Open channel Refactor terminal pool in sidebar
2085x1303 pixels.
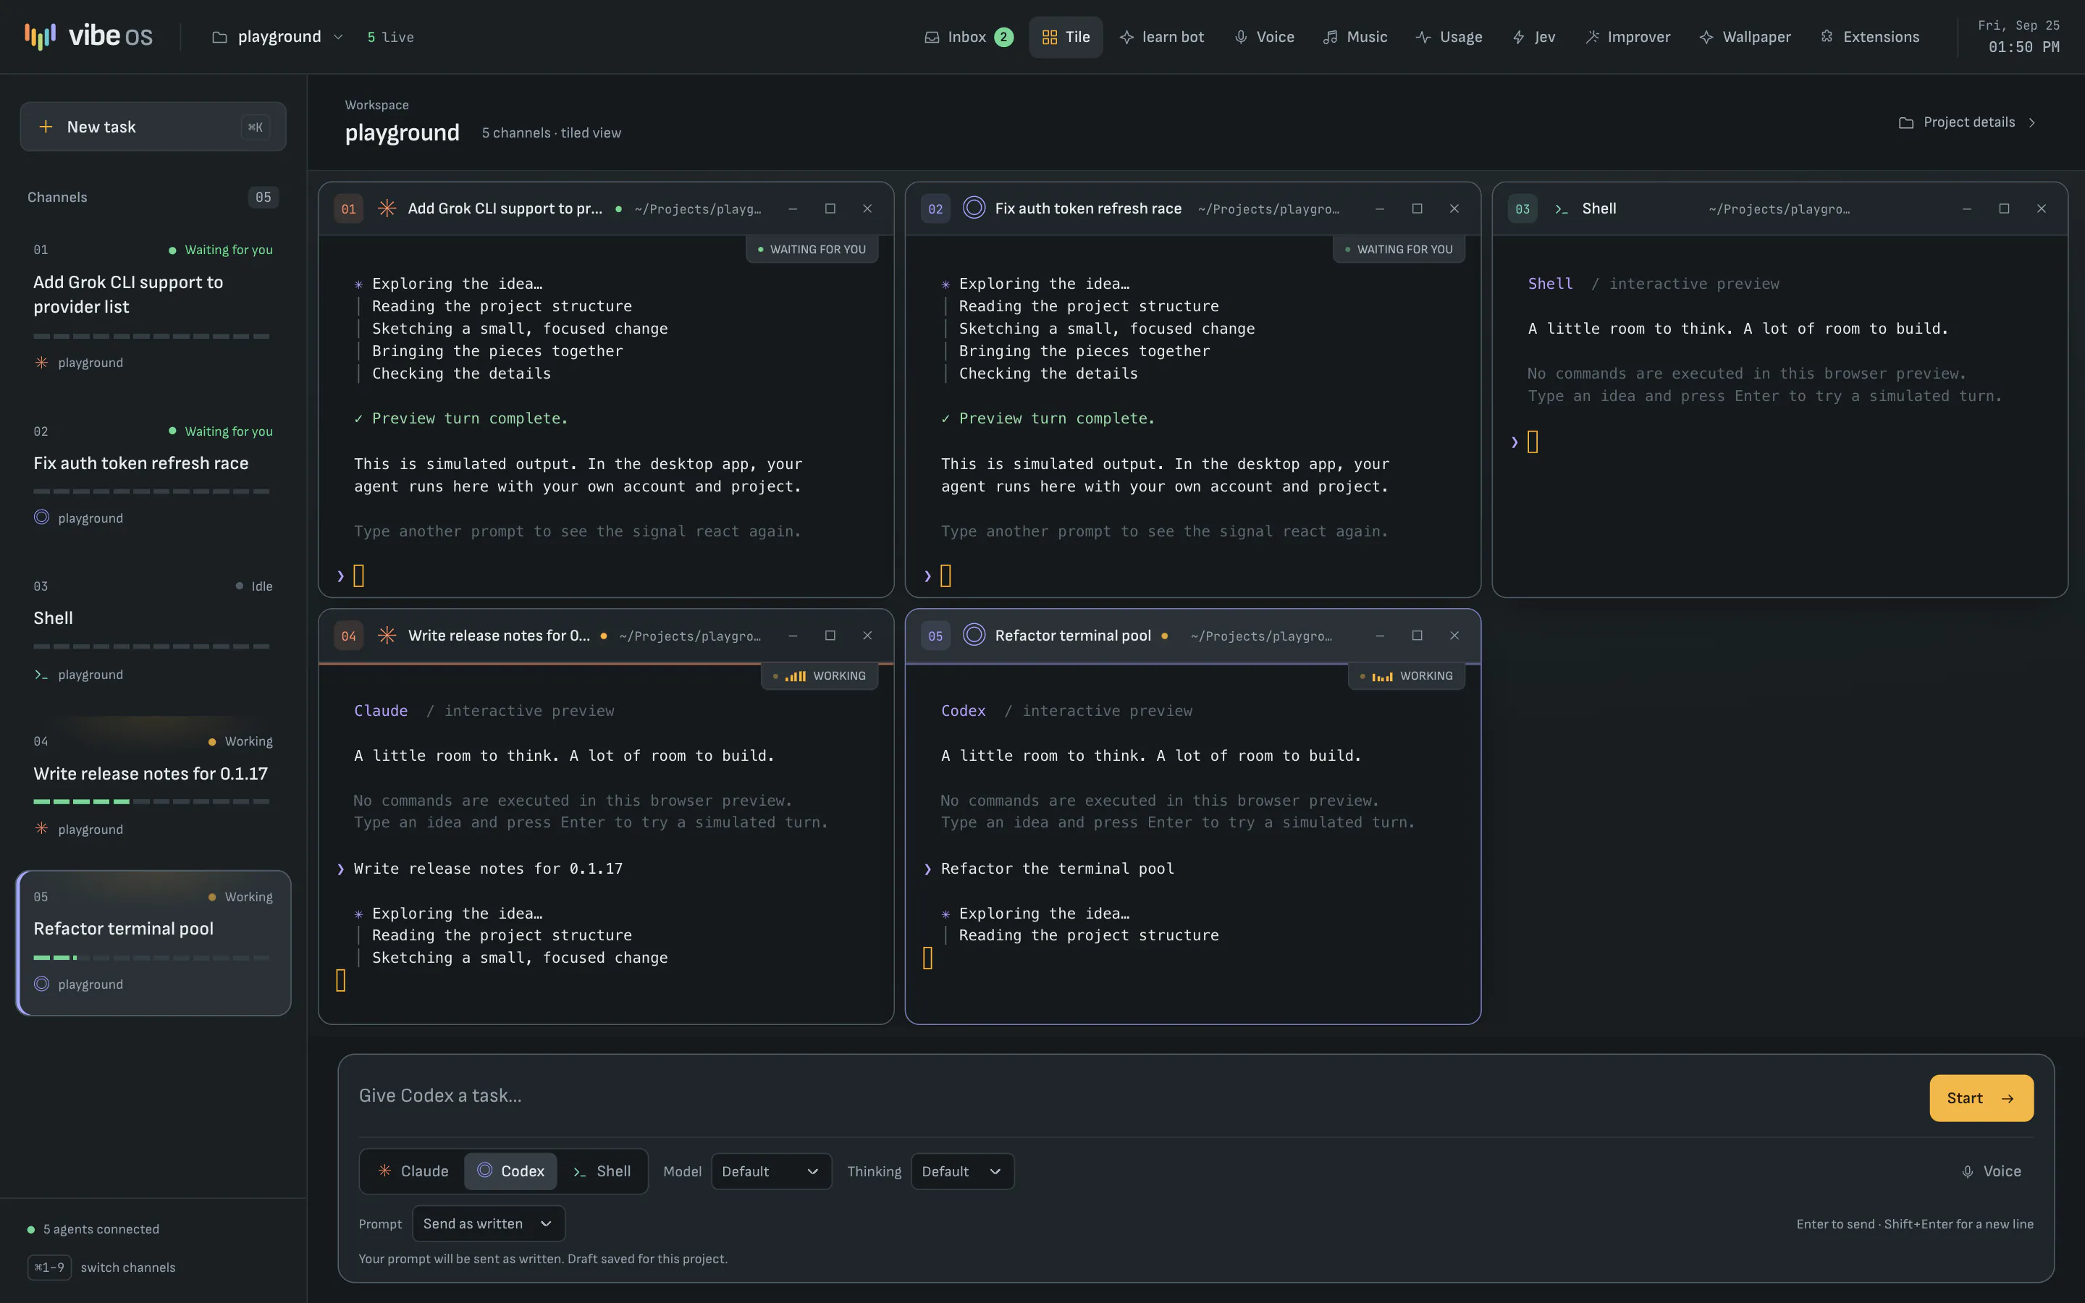[x=153, y=943]
